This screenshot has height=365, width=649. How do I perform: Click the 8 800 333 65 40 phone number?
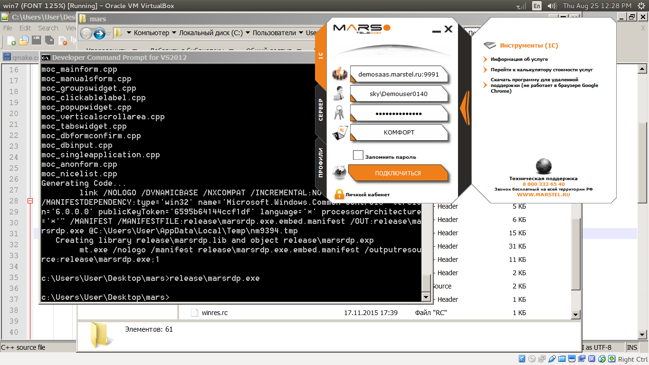coord(544,184)
